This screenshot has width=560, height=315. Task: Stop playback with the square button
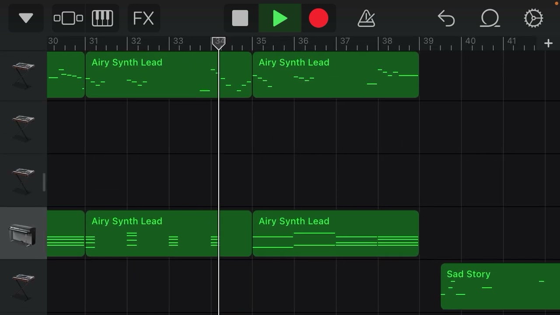pyautogui.click(x=240, y=18)
